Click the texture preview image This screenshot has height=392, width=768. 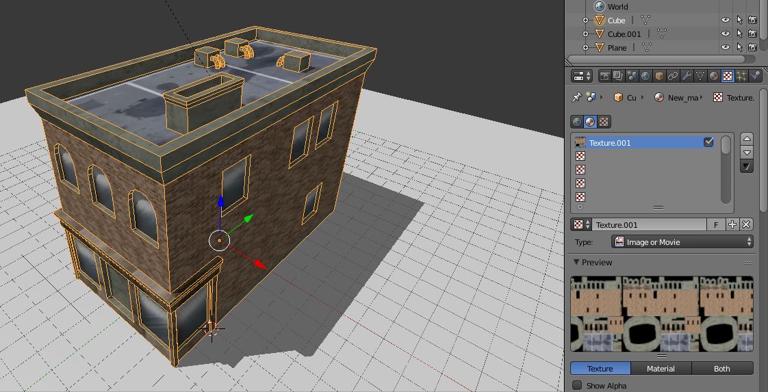(662, 314)
